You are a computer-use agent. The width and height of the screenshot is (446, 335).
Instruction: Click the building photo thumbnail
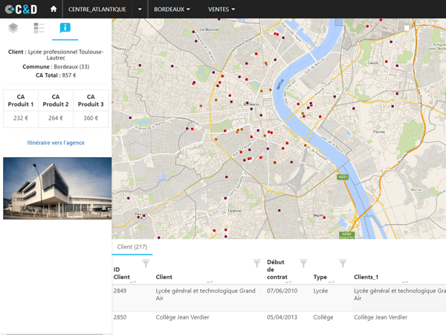coord(57,188)
